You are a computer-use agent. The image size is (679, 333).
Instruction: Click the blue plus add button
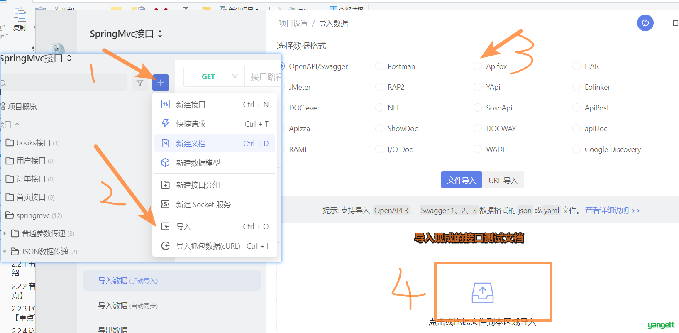[161, 83]
